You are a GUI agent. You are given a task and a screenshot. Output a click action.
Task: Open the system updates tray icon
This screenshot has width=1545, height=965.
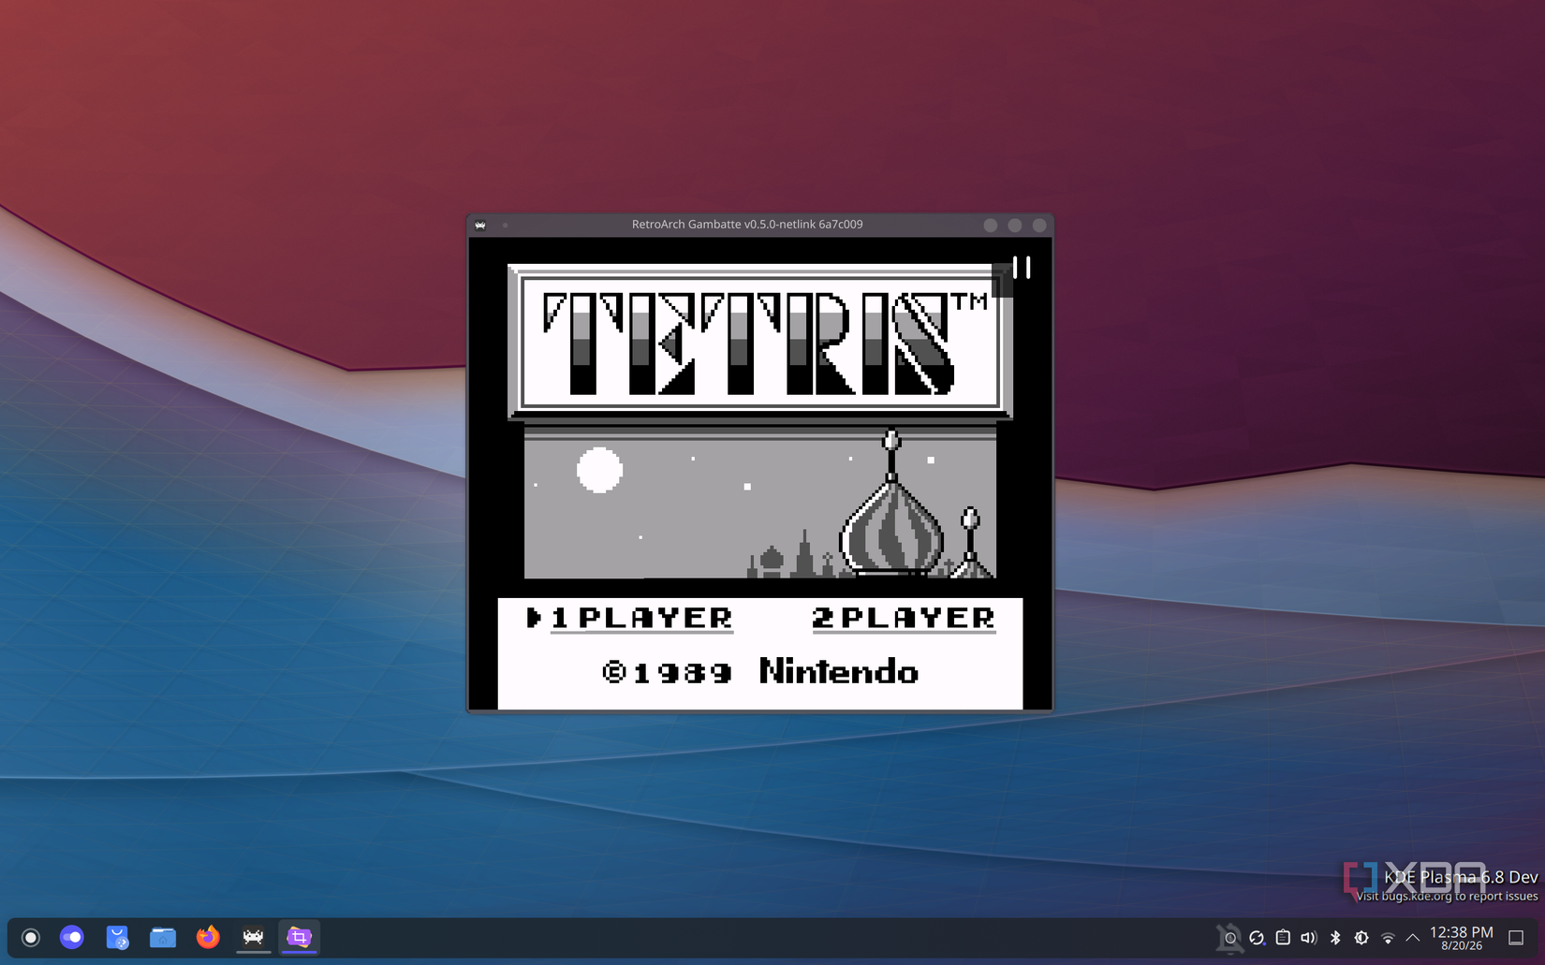point(1257,938)
